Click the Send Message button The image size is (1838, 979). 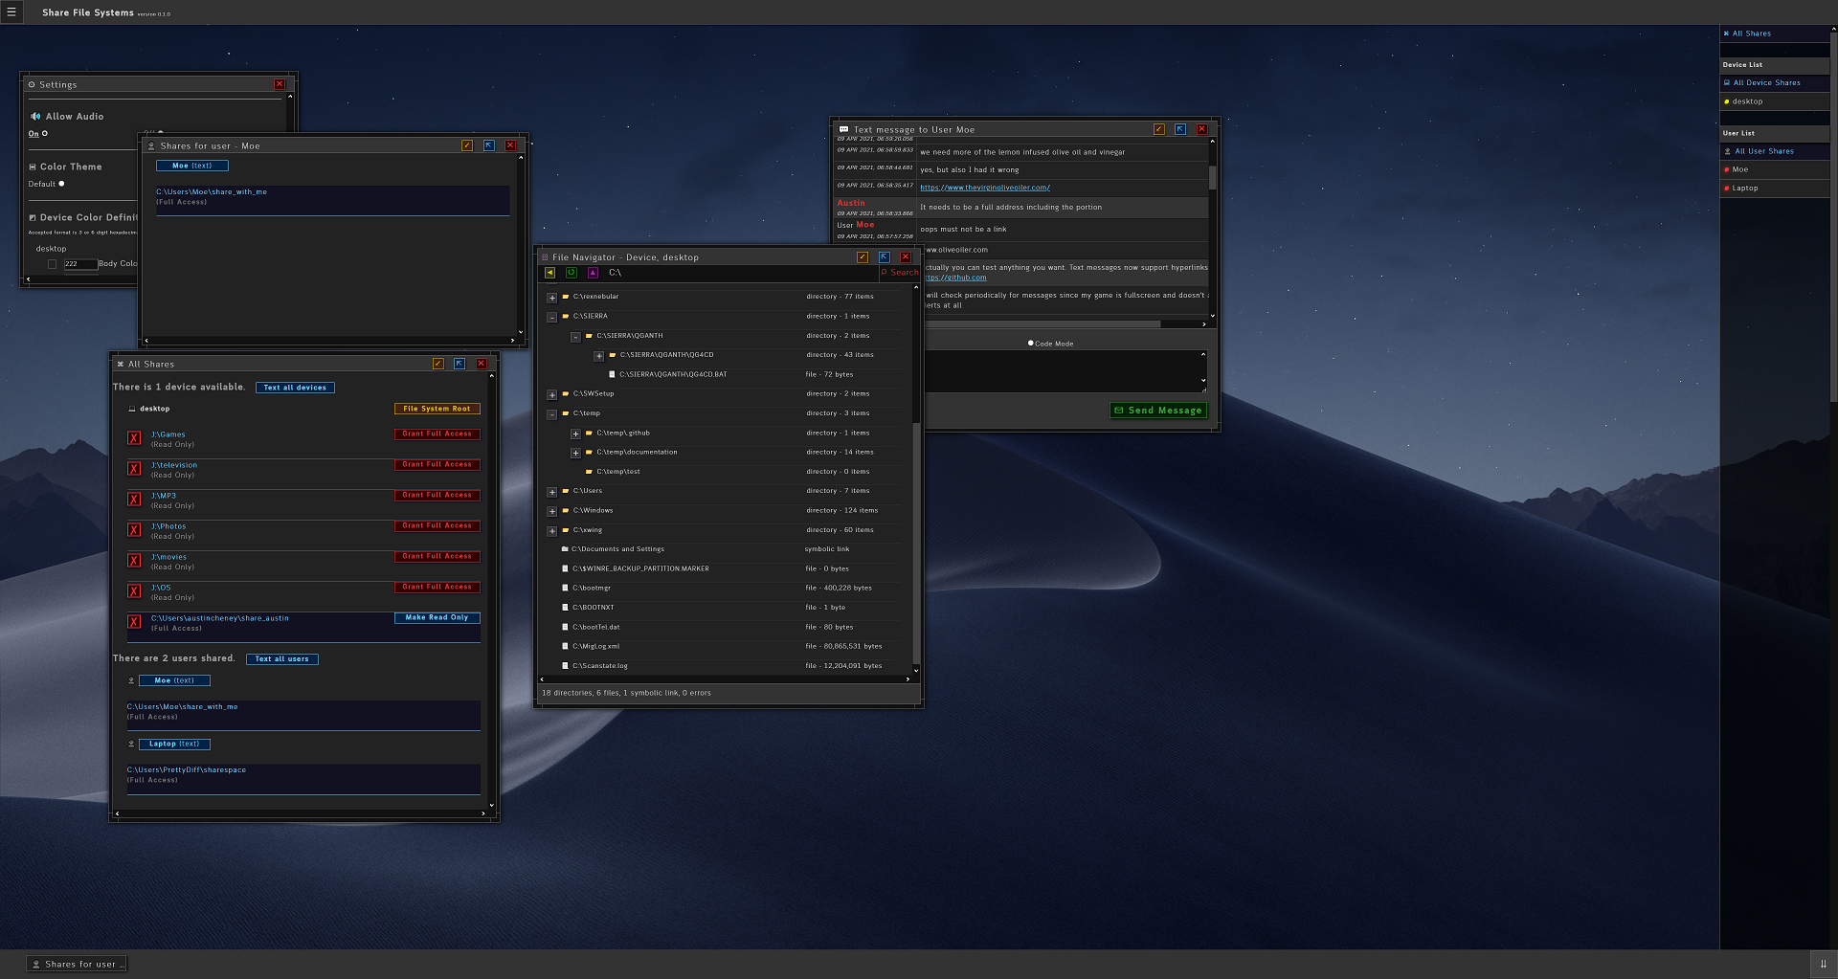coord(1158,411)
